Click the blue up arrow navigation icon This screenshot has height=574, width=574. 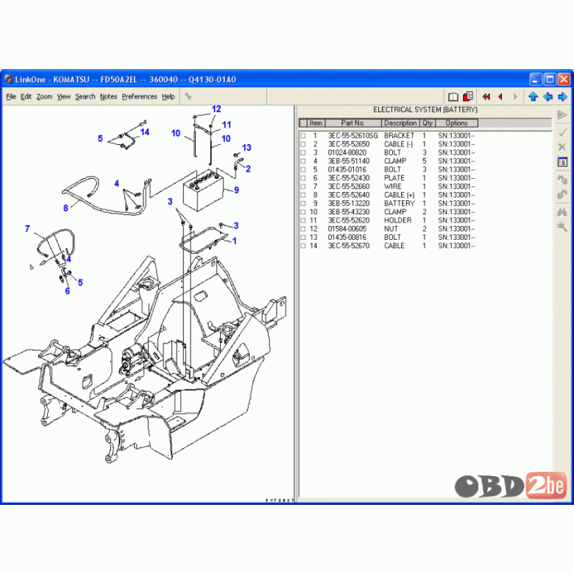pos(533,96)
